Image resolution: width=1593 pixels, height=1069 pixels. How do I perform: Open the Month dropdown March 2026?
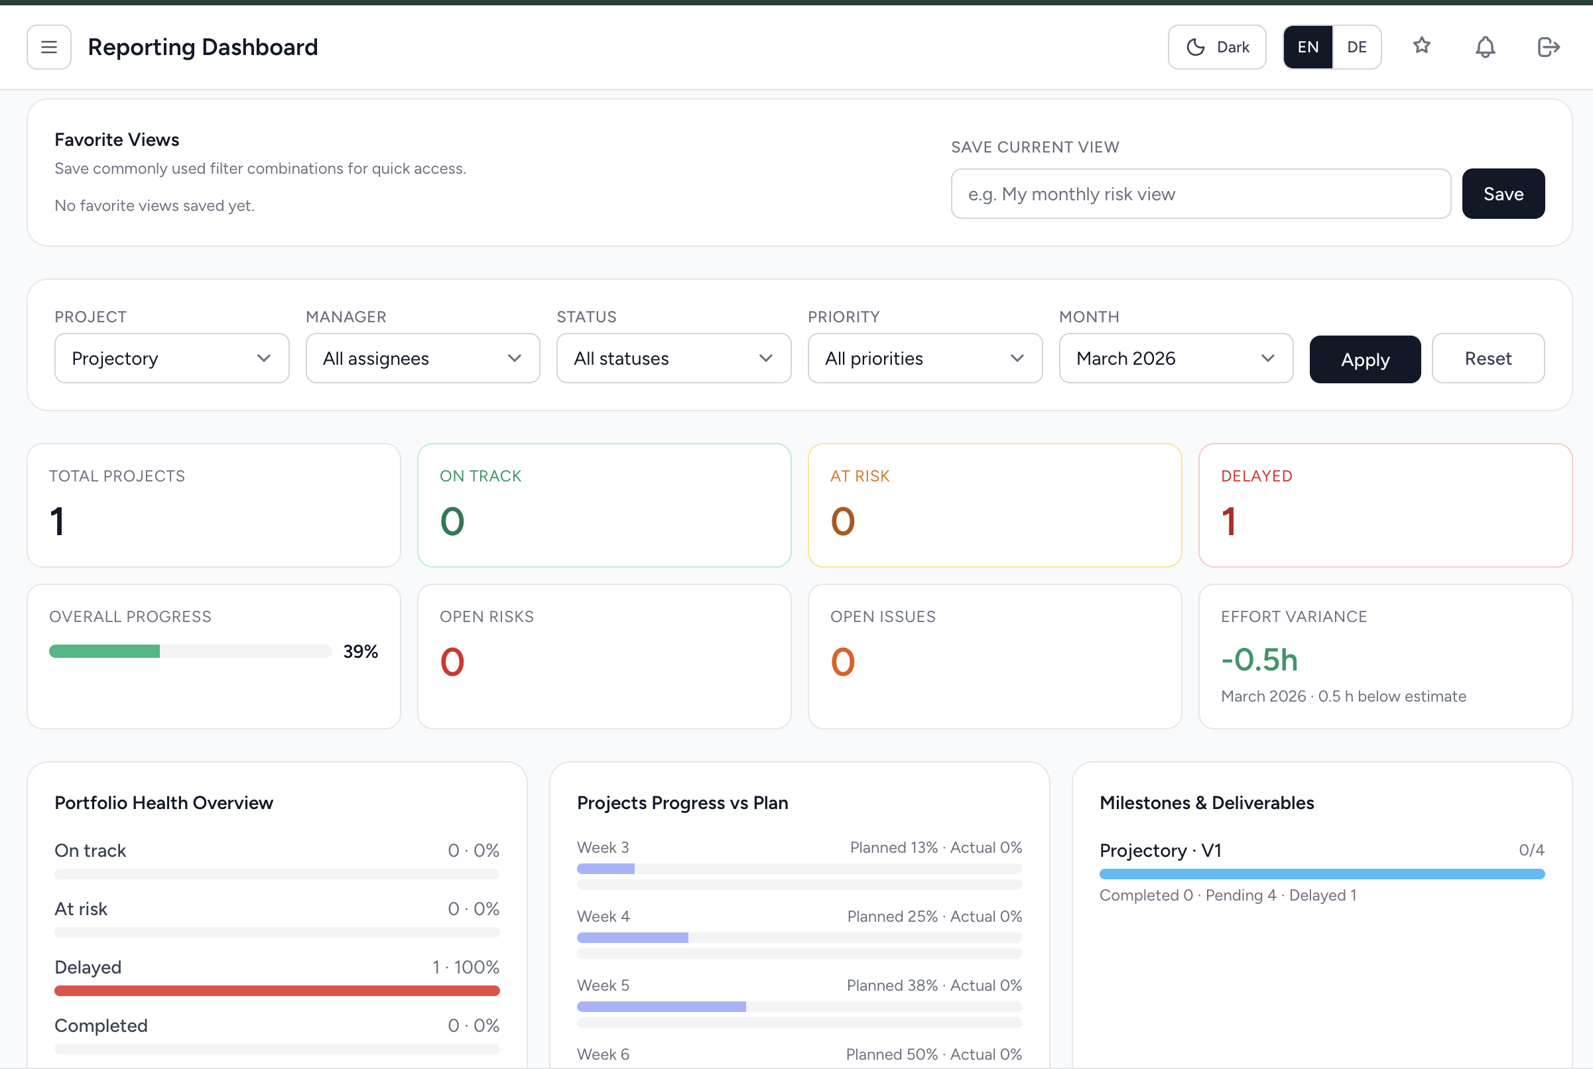tap(1176, 358)
